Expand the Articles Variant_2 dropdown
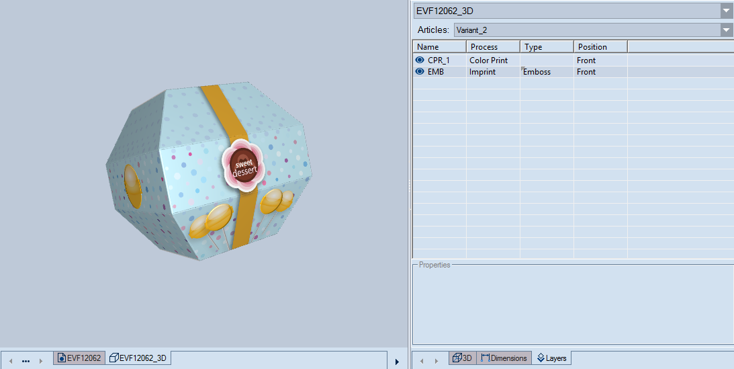 click(x=726, y=30)
